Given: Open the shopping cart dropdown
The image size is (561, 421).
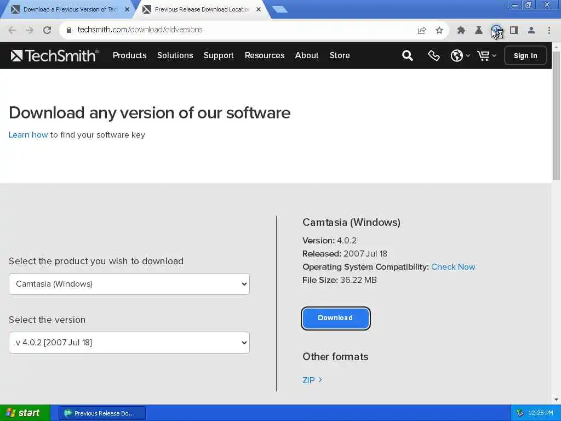Looking at the screenshot, I should coord(486,55).
